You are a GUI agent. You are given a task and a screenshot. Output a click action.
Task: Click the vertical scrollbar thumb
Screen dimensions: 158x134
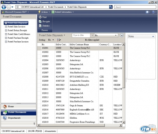(124, 67)
